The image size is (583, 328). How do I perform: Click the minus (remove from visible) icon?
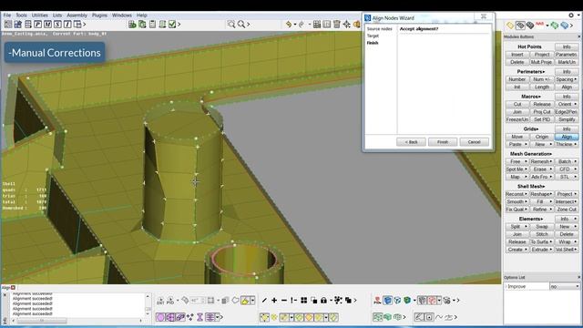(x=283, y=300)
